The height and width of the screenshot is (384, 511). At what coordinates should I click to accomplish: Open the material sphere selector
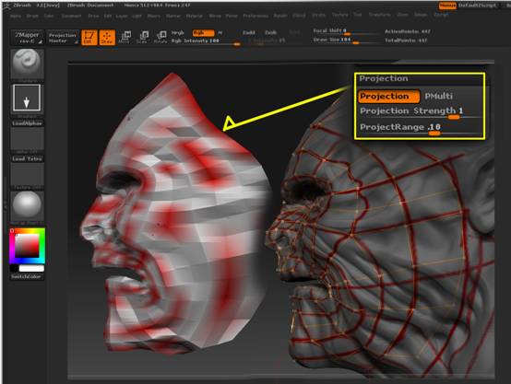click(x=27, y=205)
